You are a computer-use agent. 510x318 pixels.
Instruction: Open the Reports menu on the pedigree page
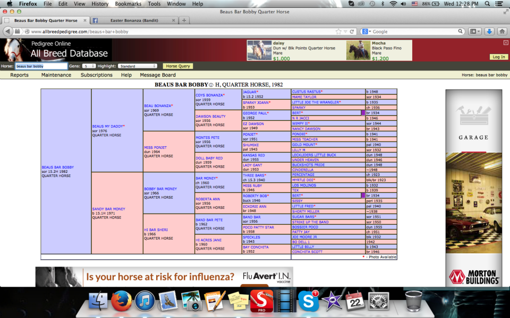click(x=20, y=75)
